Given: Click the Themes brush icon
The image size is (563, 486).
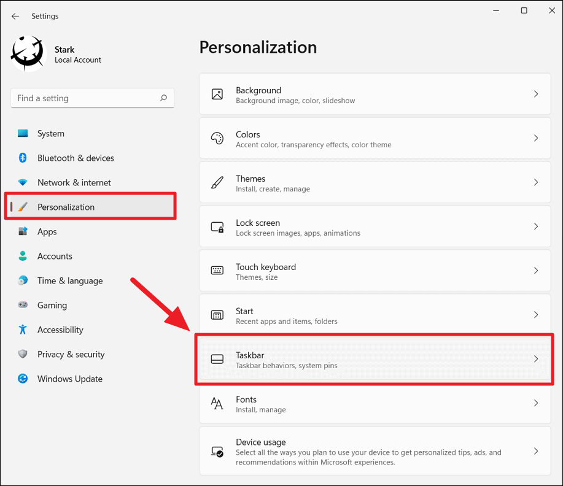Looking at the screenshot, I should [x=217, y=182].
